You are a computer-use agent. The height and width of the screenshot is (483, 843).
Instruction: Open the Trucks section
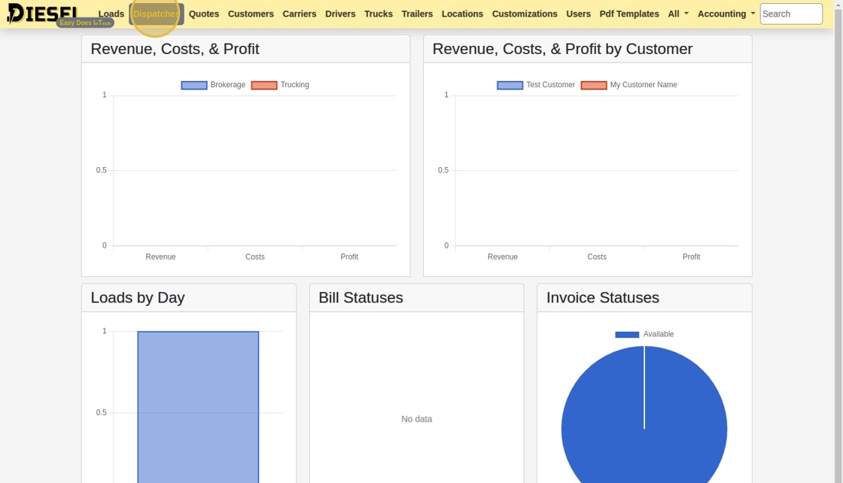(379, 14)
